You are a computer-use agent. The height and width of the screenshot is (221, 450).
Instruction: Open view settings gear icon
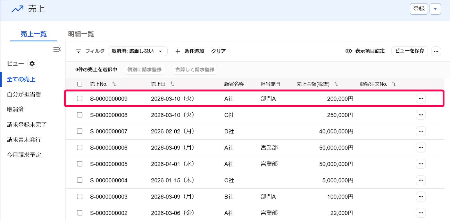tap(32, 64)
